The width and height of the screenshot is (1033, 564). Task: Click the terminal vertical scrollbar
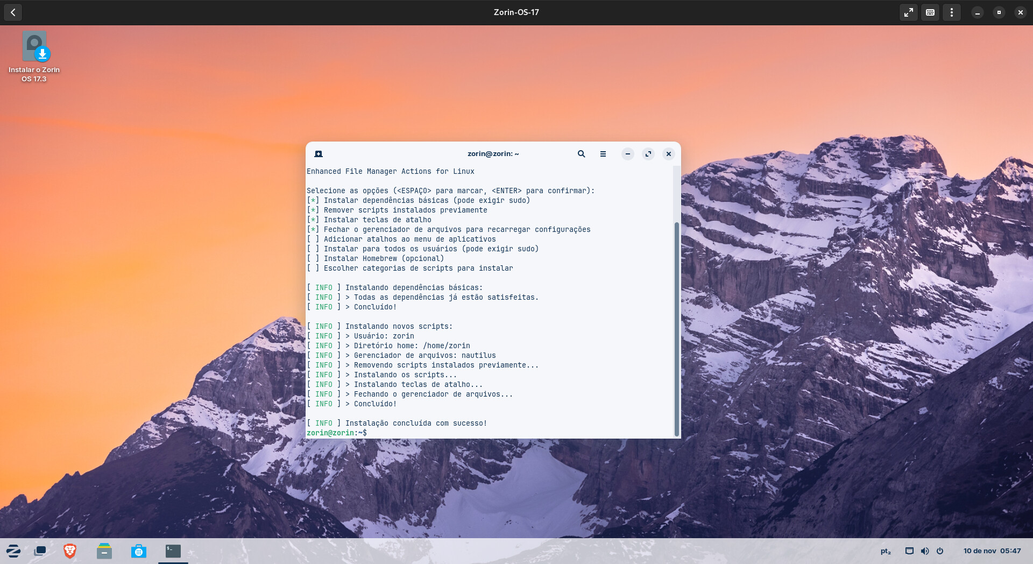[676, 328]
